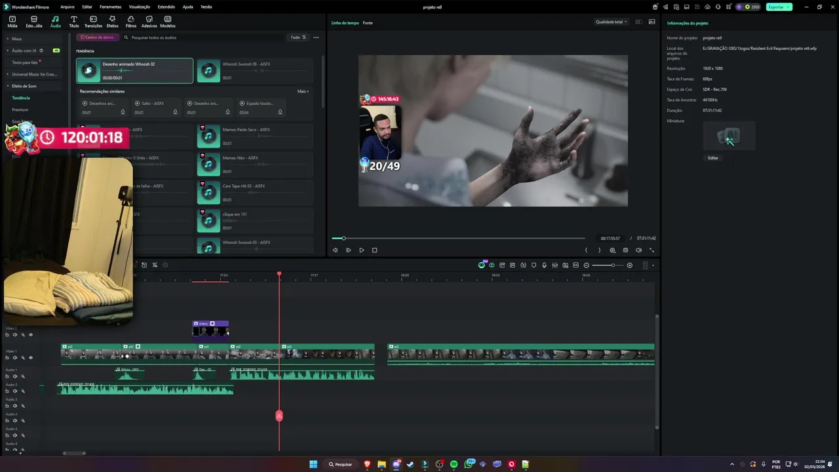Click the Pesquisar todos os áudios field
This screenshot has height=472, width=839.
click(x=203, y=37)
